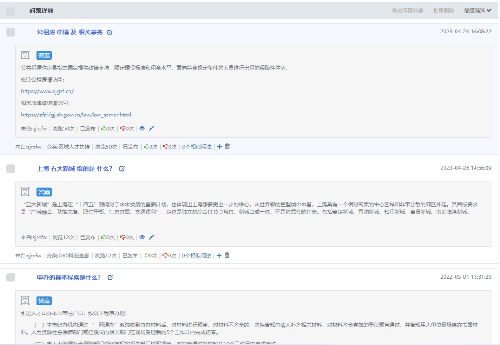Open 高级筛选 dropdown

[478, 11]
